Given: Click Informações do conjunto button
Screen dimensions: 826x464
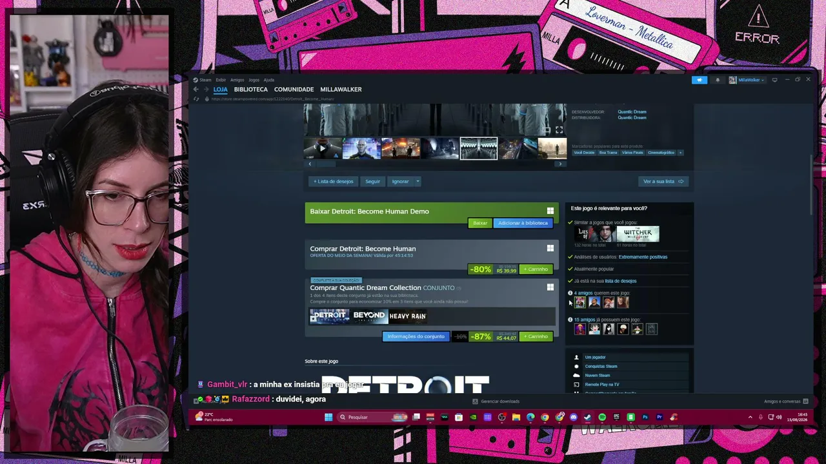Looking at the screenshot, I should point(416,336).
